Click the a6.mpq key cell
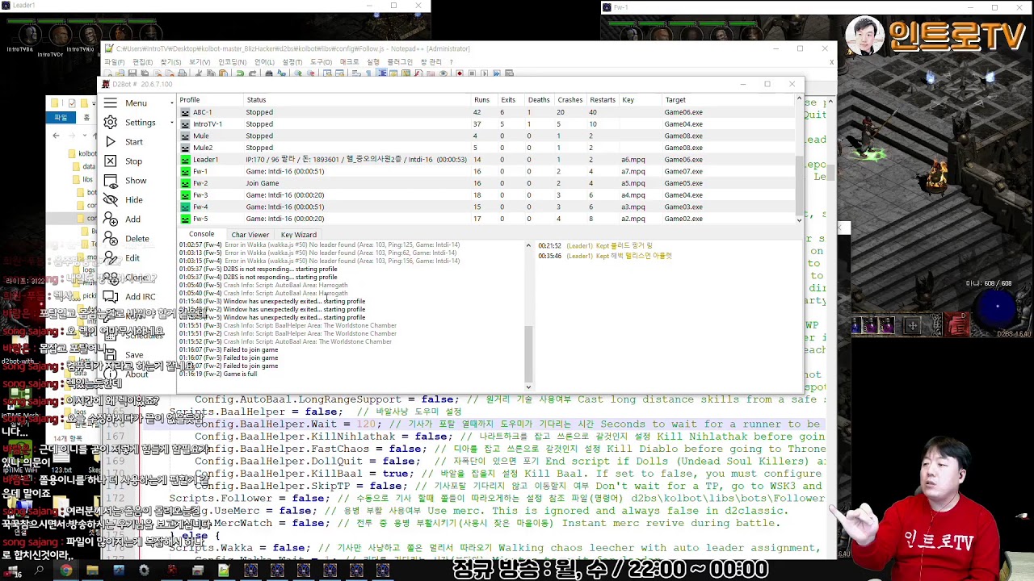This screenshot has width=1034, height=581. tap(633, 160)
